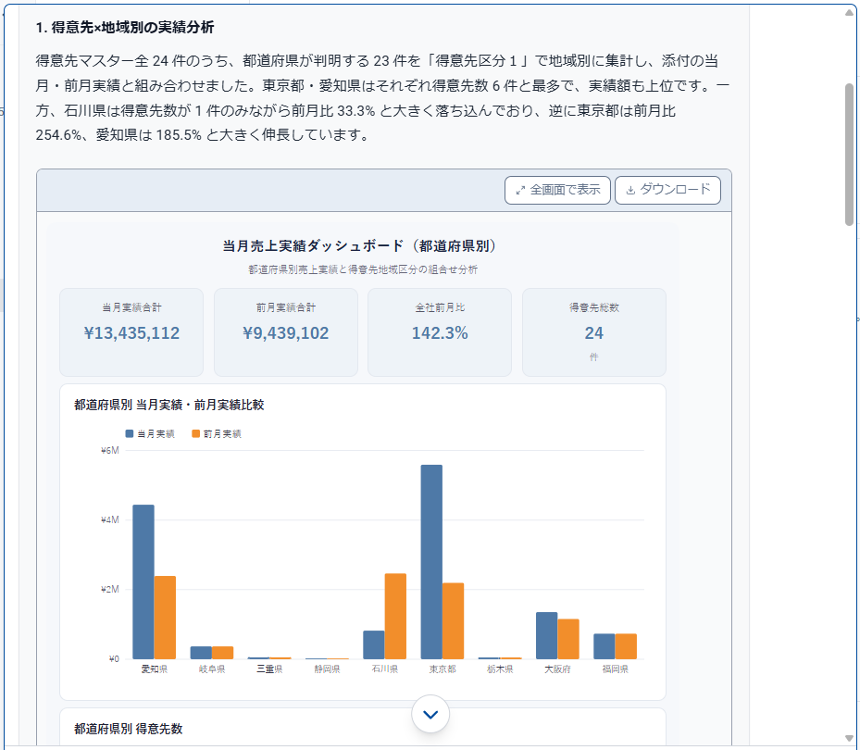Click the 都道府県別 得意先数 heading
The height and width of the screenshot is (750, 860).
[x=129, y=729]
